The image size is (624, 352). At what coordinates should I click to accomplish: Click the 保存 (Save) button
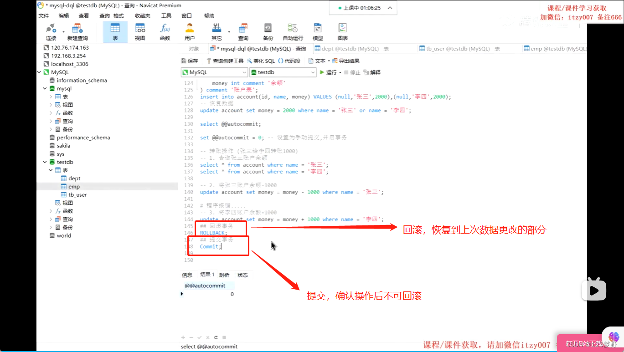click(191, 60)
